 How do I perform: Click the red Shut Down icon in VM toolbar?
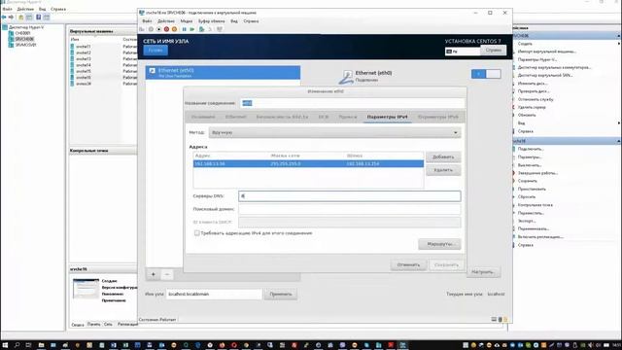pyautogui.click(x=166, y=29)
